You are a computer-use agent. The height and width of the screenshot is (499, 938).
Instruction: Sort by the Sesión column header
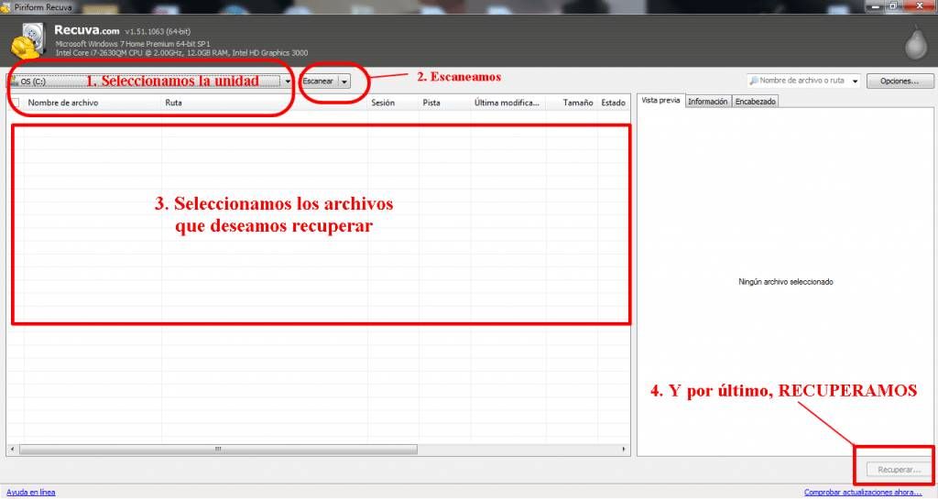(393, 103)
